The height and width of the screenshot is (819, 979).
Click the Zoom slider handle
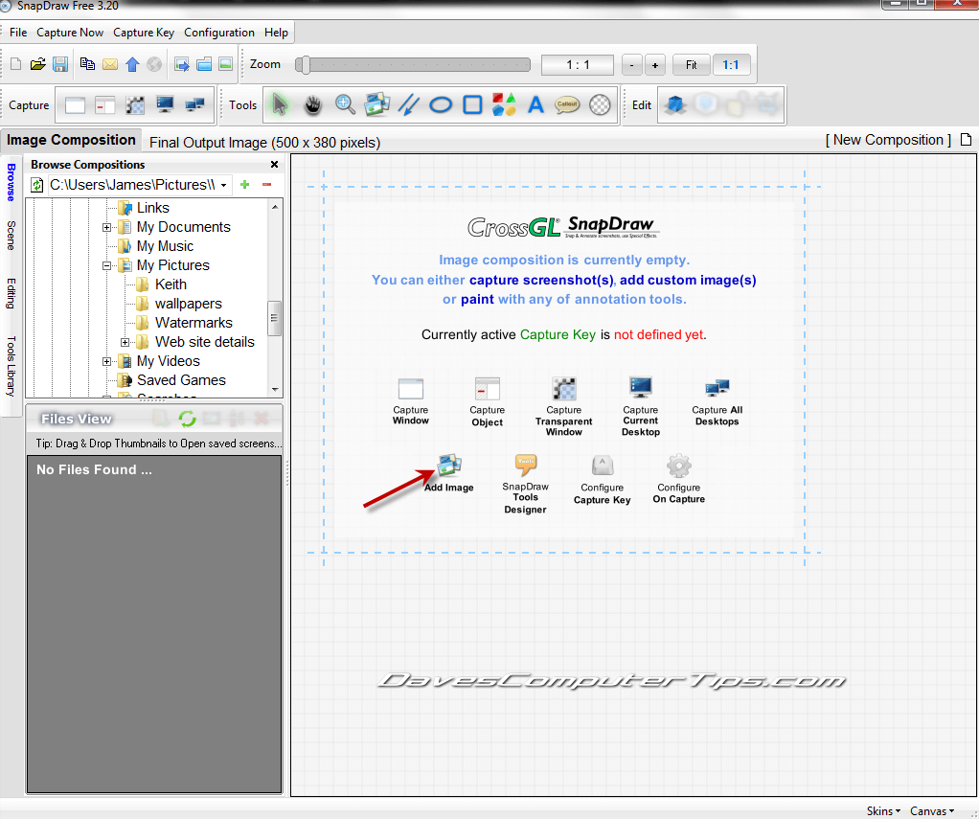304,65
